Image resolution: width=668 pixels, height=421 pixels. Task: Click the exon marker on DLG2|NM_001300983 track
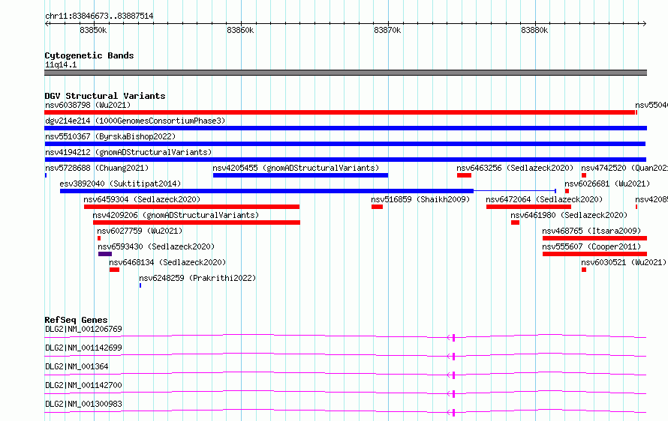(x=453, y=413)
